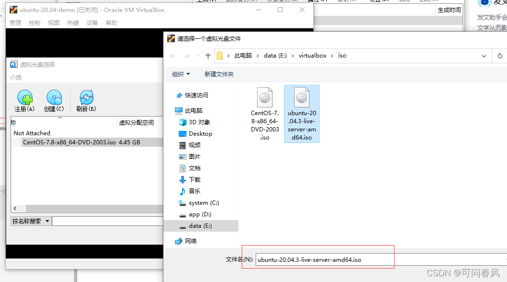The width and height of the screenshot is (507, 282).
Task: Click virtualbox breadcrumb in address bar
Action: 312,56
